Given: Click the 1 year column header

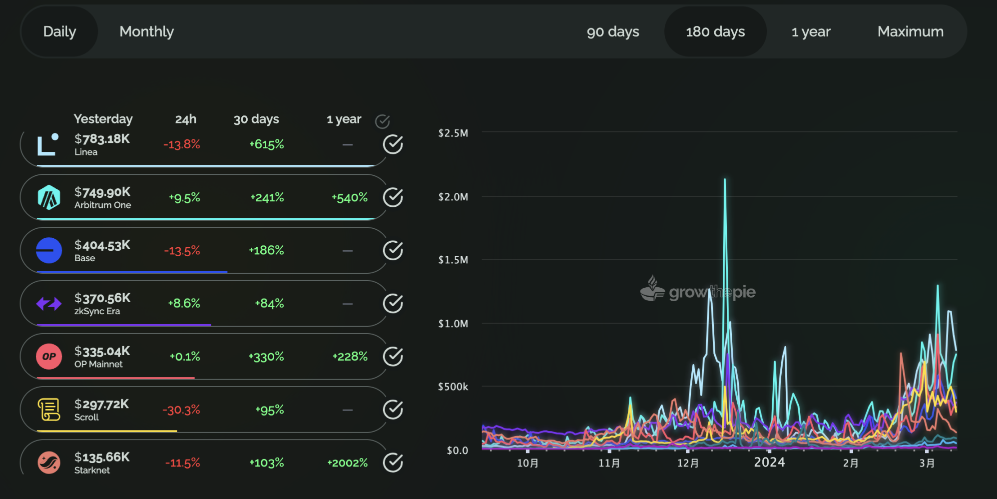Looking at the screenshot, I should [344, 119].
